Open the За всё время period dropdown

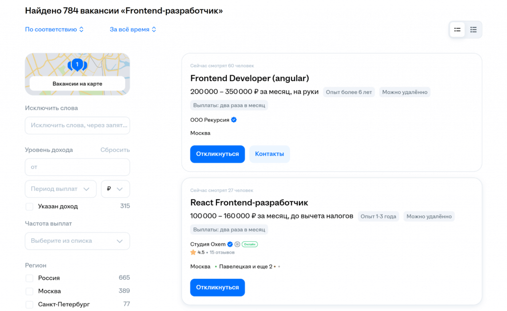coord(133,29)
